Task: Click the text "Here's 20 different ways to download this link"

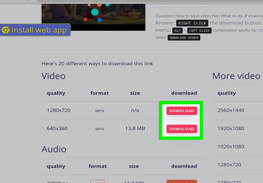Action: 97,64
